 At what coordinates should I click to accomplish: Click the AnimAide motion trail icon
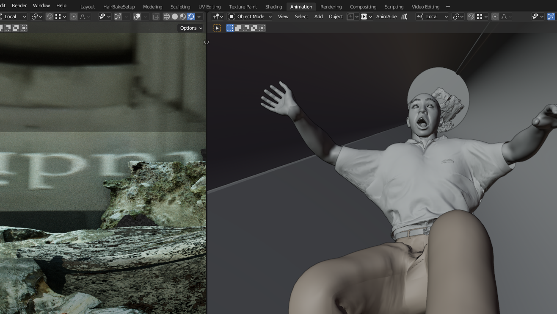pyautogui.click(x=405, y=17)
